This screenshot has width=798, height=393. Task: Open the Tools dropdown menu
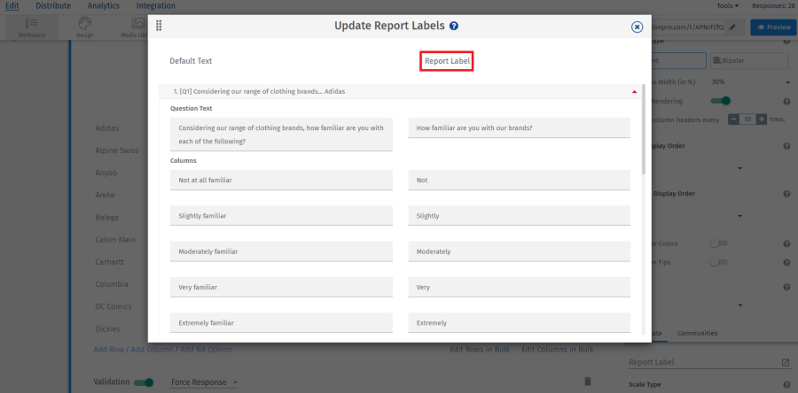(x=728, y=5)
